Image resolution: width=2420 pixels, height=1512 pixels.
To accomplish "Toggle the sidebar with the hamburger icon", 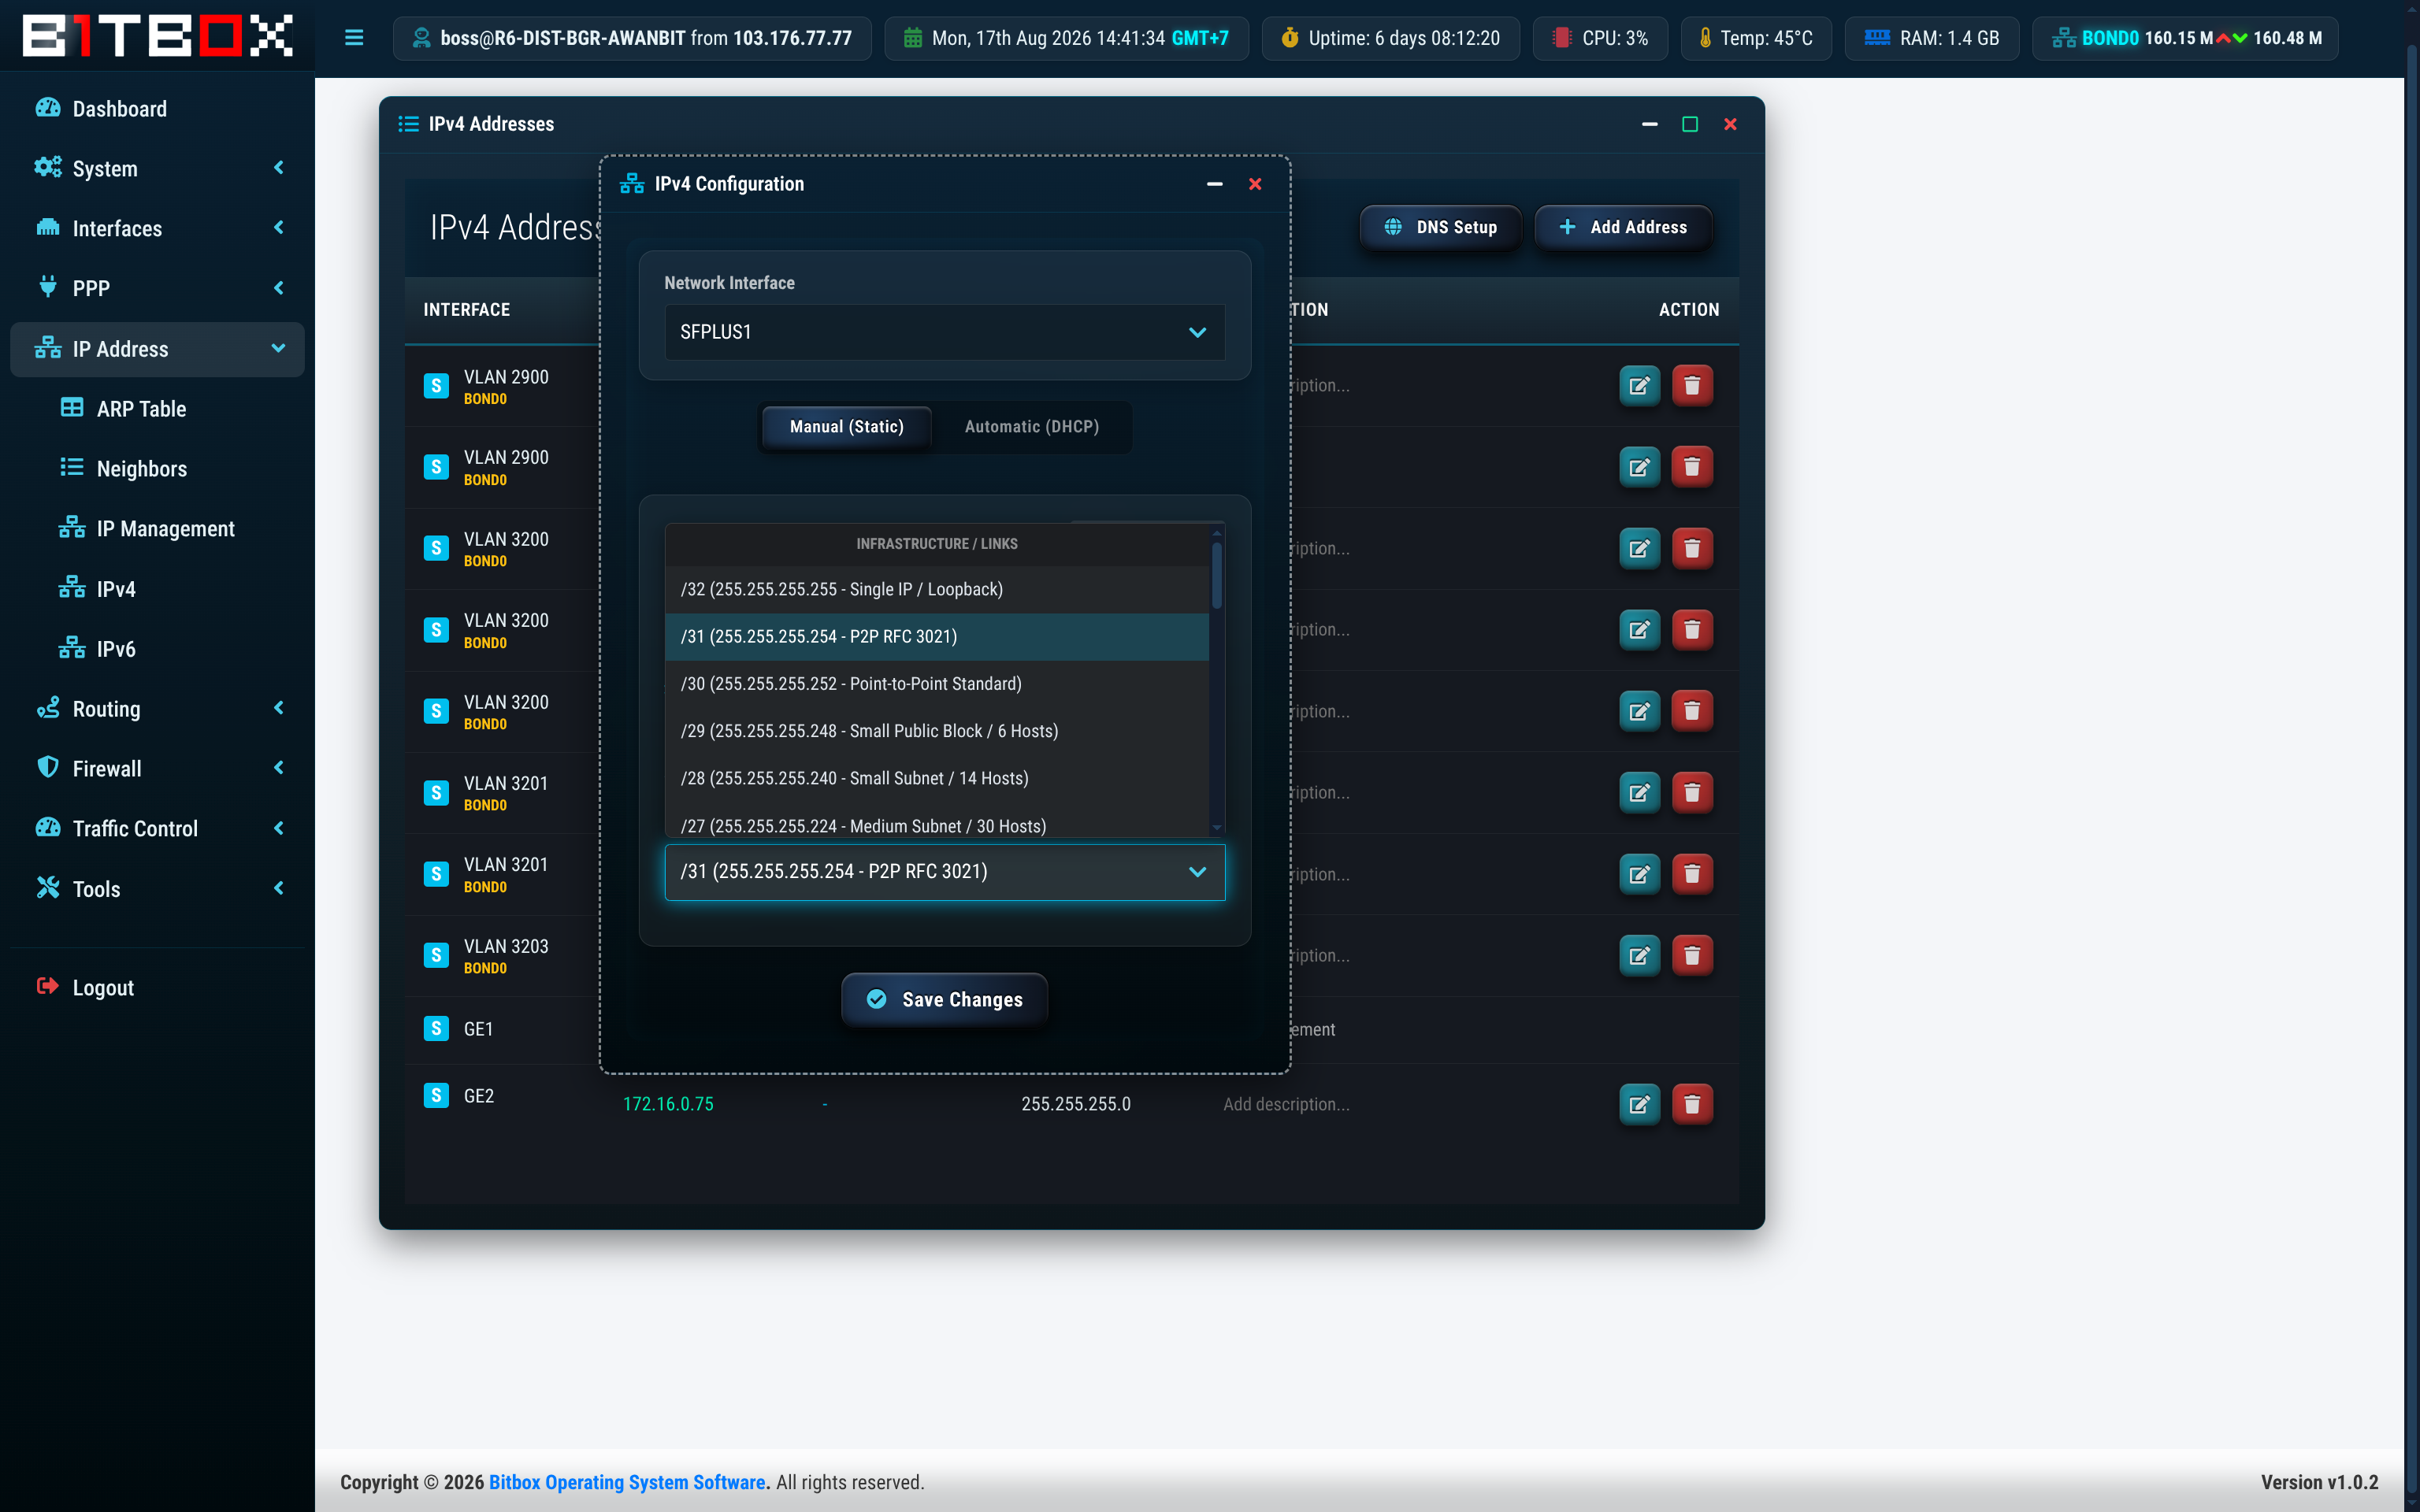I will [x=354, y=38].
